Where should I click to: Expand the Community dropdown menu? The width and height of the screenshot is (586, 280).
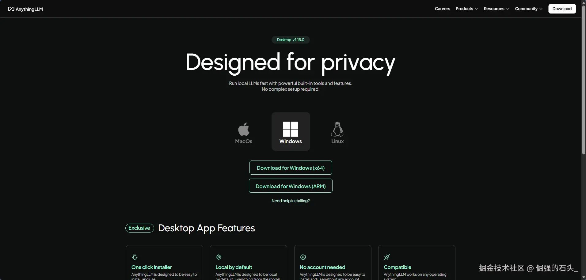528,9
